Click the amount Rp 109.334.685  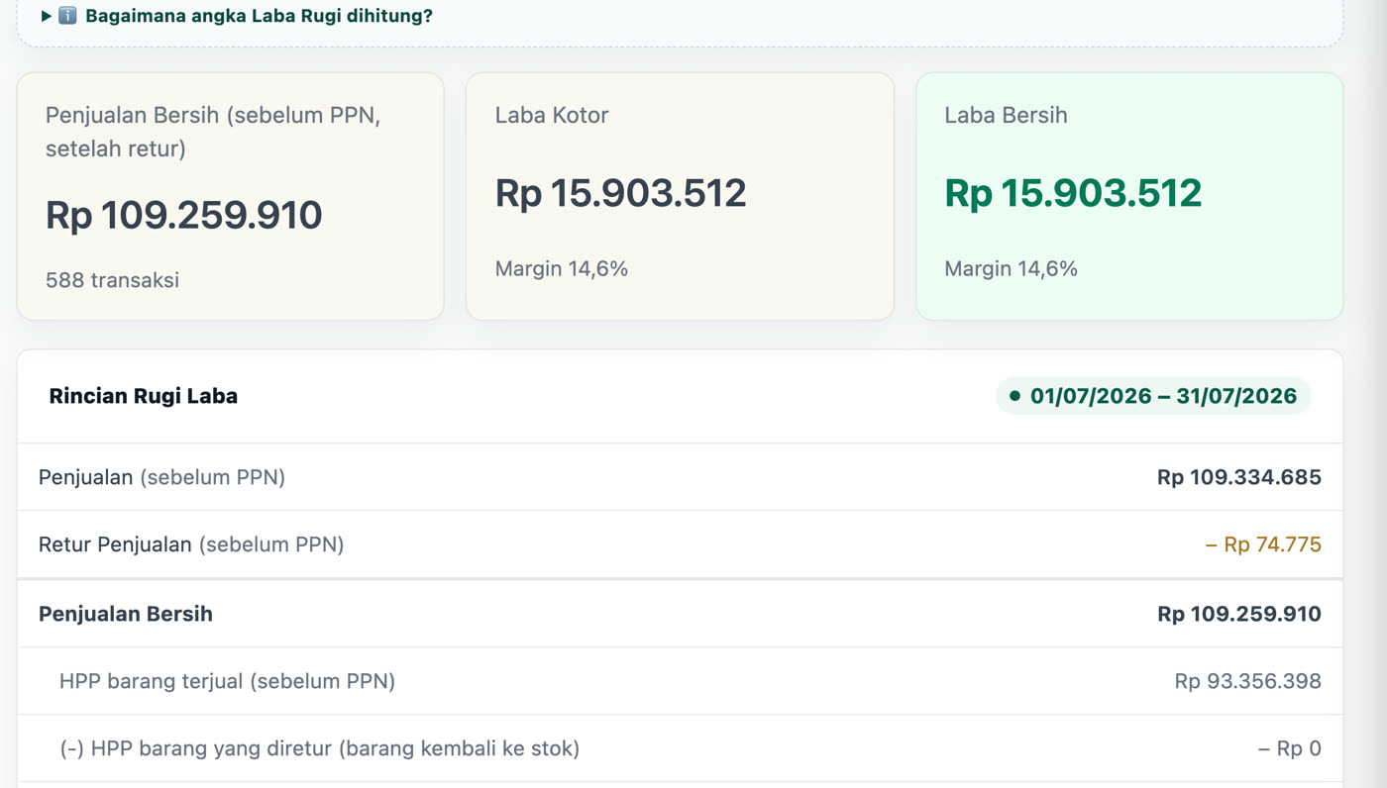point(1238,477)
